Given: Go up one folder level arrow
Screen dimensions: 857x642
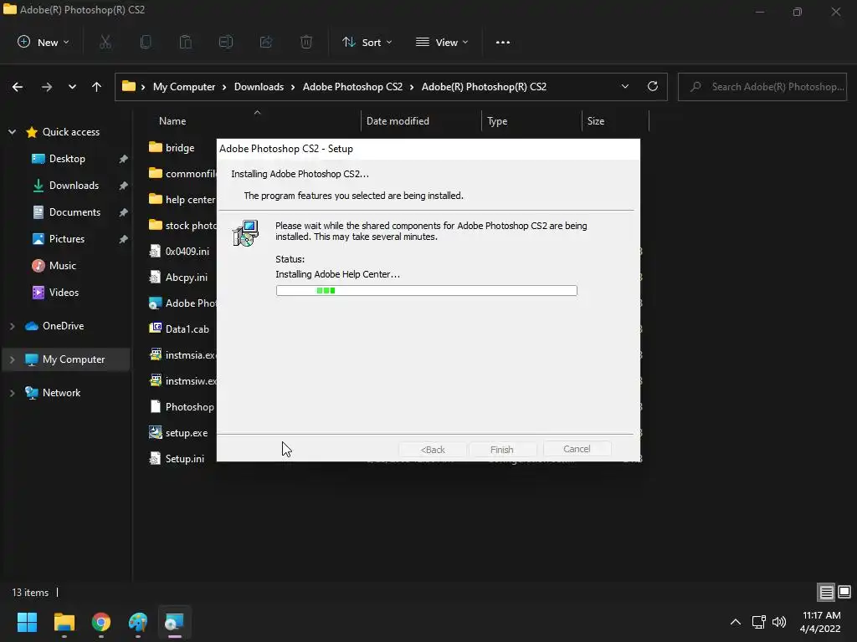Looking at the screenshot, I should (97, 87).
